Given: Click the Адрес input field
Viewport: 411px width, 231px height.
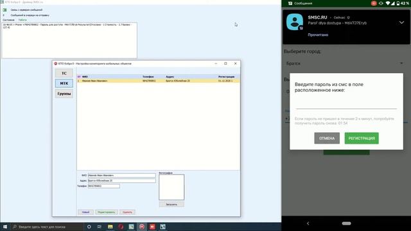Looking at the screenshot, I should click(x=121, y=181).
